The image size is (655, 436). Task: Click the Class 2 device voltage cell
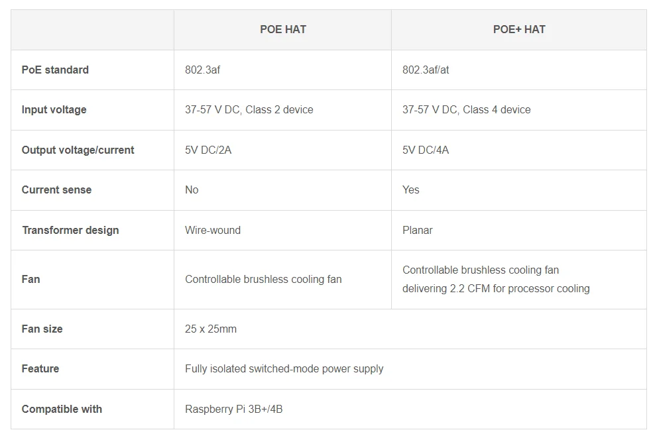[249, 109]
